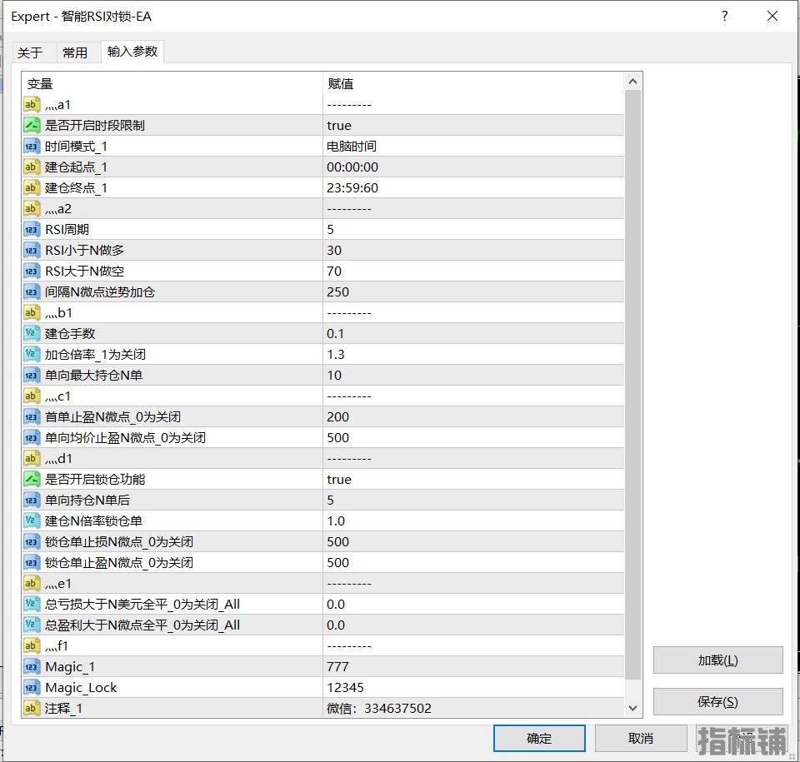
Task: Click the scrollbar up arrow
Action: (632, 82)
